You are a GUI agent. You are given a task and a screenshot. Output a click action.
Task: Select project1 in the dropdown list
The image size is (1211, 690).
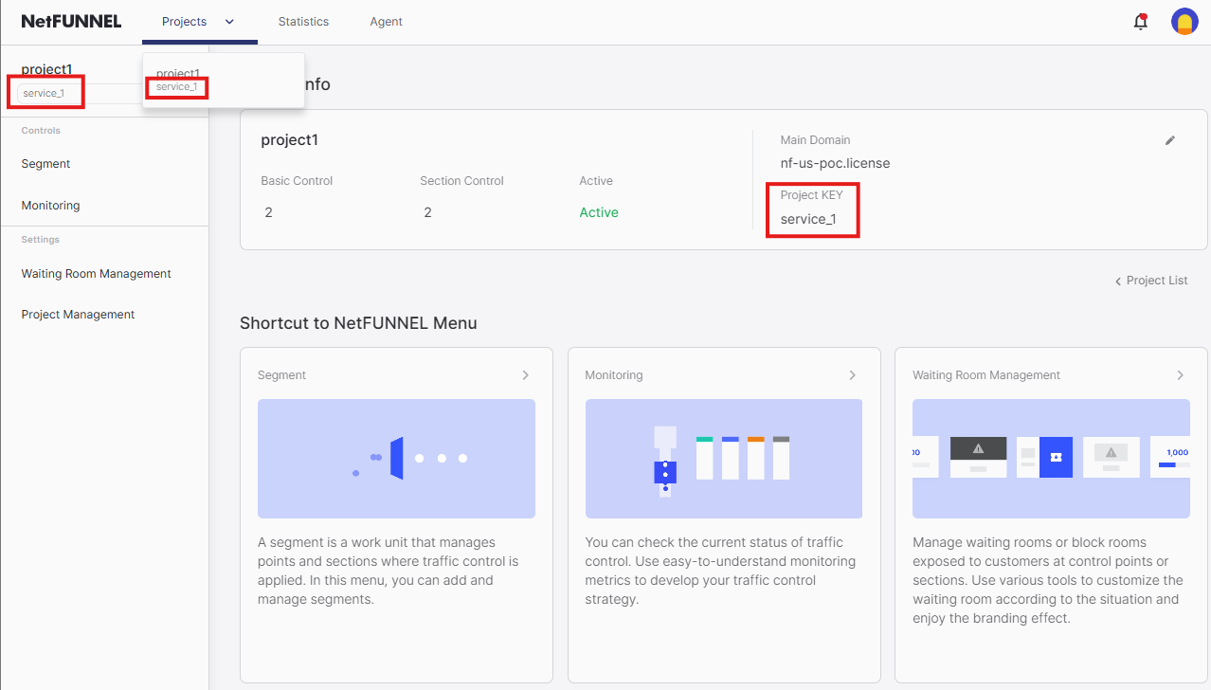pyautogui.click(x=176, y=72)
